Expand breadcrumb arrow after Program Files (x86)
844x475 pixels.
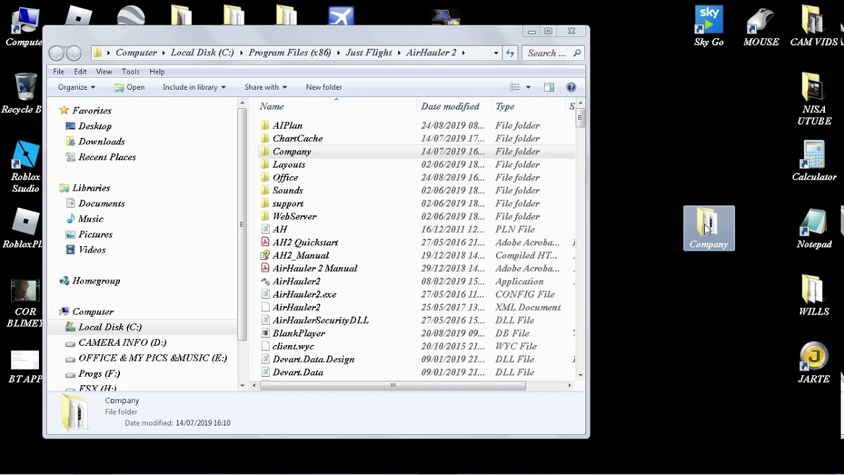338,53
